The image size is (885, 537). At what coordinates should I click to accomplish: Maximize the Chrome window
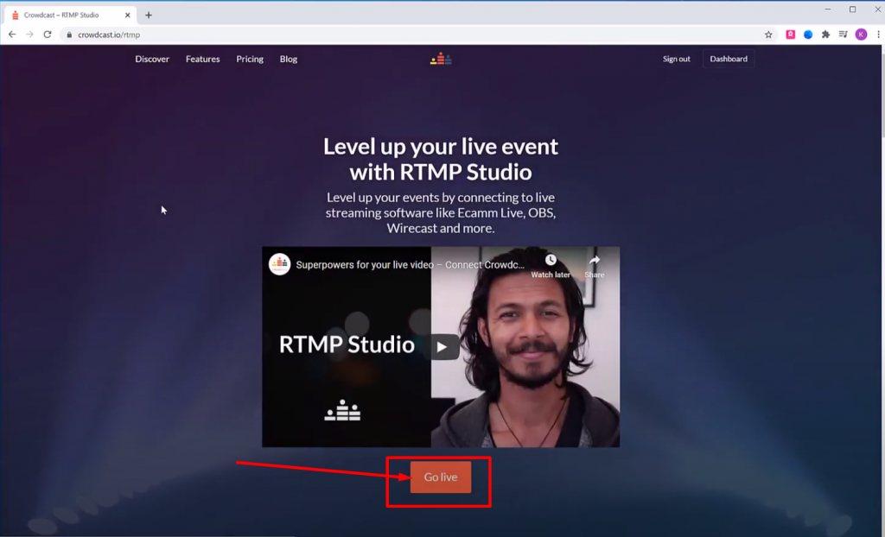click(852, 9)
